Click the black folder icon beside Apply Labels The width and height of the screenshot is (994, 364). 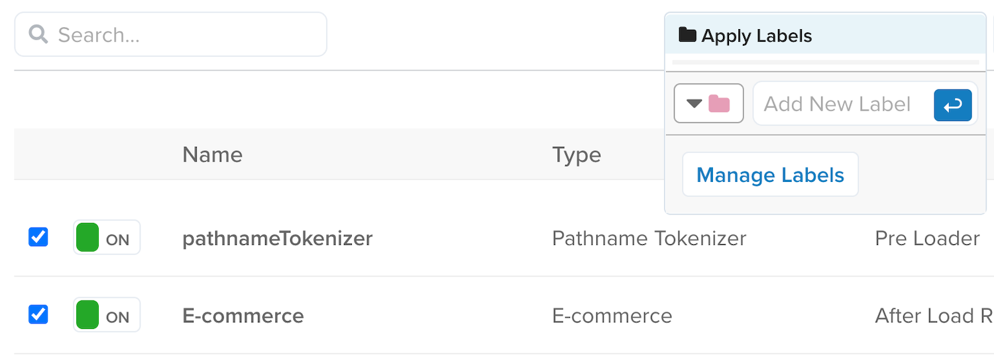point(688,35)
